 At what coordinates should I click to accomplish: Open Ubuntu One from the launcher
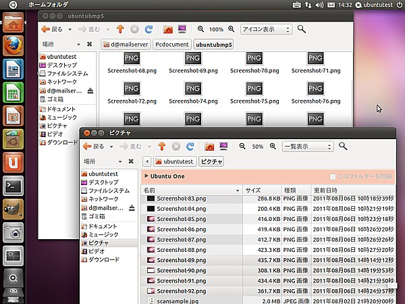pos(13,162)
